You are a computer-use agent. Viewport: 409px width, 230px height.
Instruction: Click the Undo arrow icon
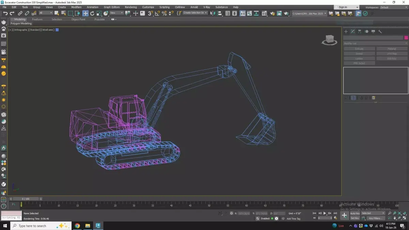click(5, 13)
